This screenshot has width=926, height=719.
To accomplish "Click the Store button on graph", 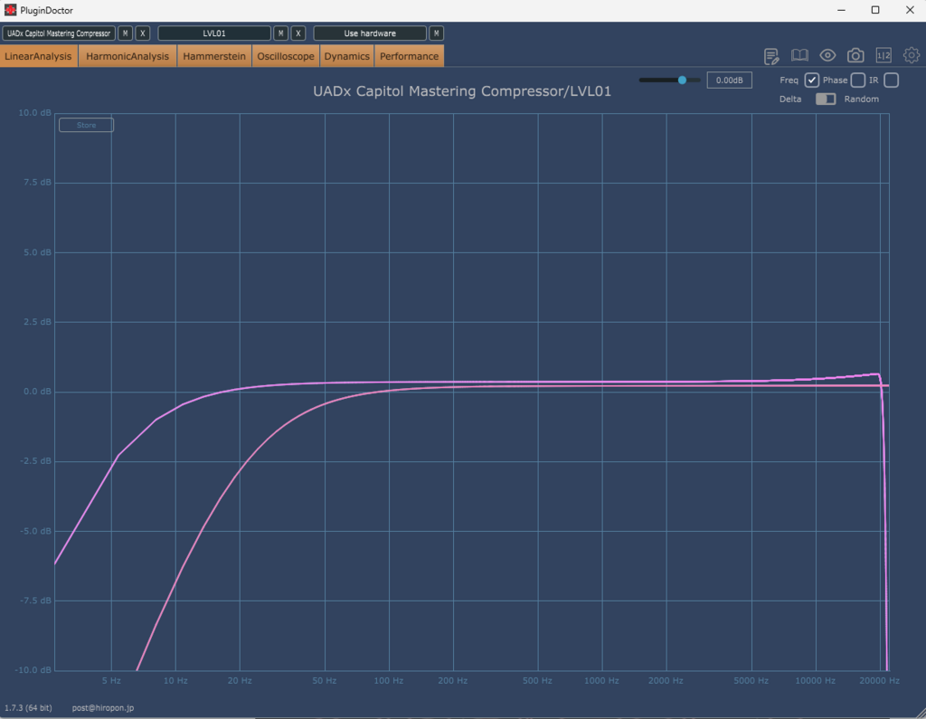I will click(x=86, y=125).
